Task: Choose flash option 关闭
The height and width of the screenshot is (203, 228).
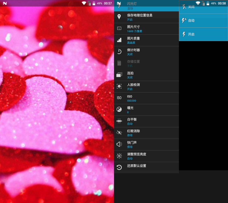Action: (x=203, y=7)
